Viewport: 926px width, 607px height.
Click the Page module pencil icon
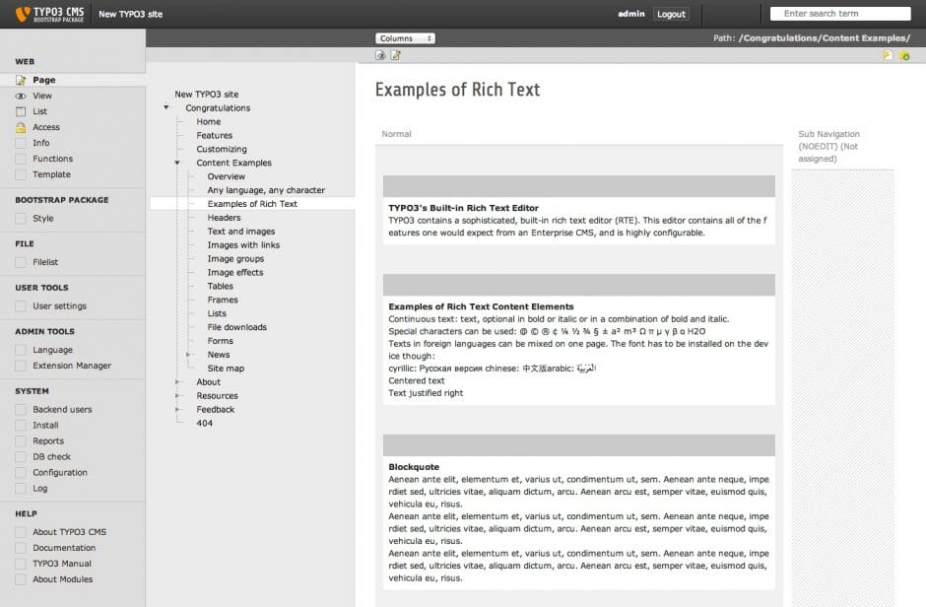(22, 80)
